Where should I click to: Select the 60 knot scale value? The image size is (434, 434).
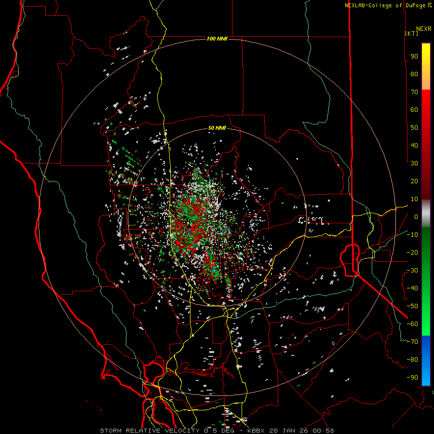(x=414, y=109)
